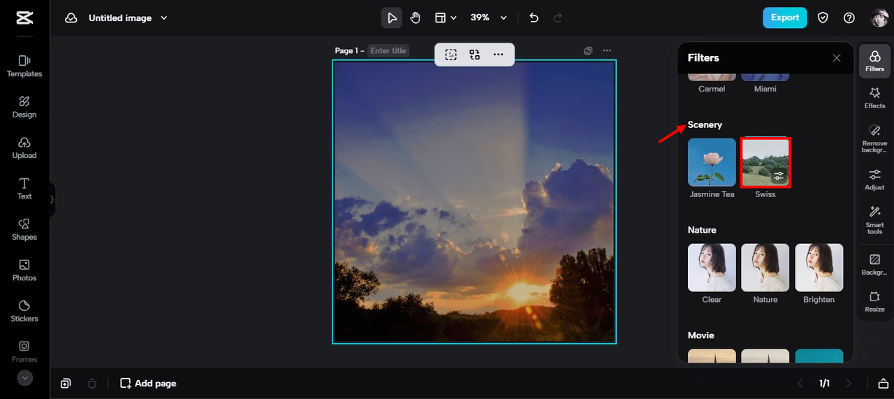Open the Templates sidebar panel

[24, 66]
